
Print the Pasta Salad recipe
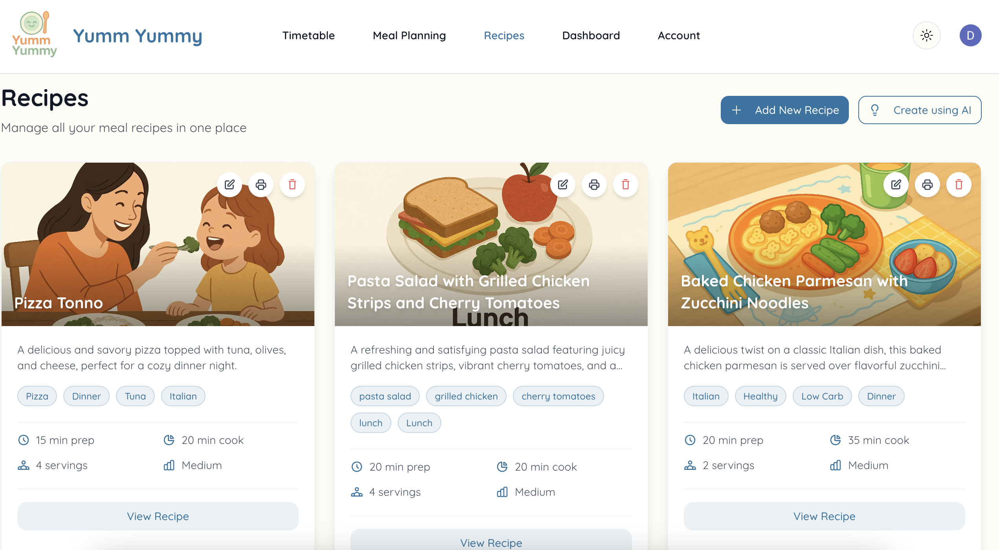click(594, 185)
